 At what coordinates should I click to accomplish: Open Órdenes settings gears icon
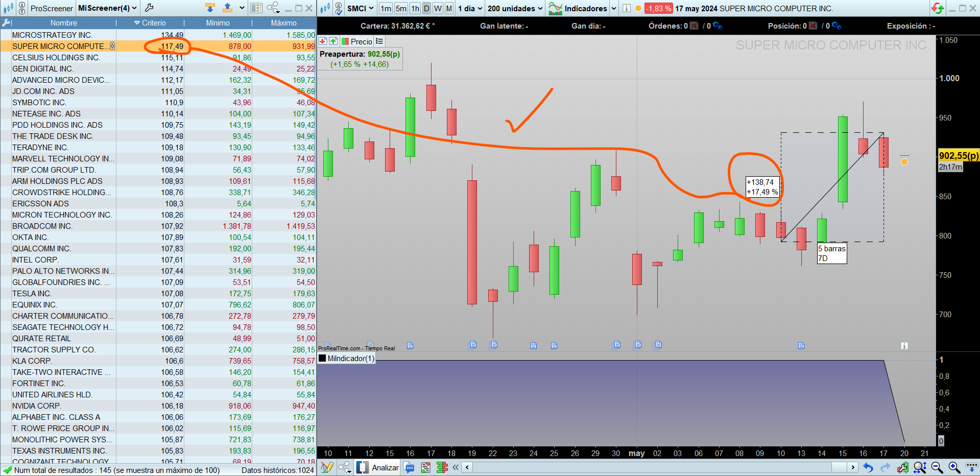(718, 26)
